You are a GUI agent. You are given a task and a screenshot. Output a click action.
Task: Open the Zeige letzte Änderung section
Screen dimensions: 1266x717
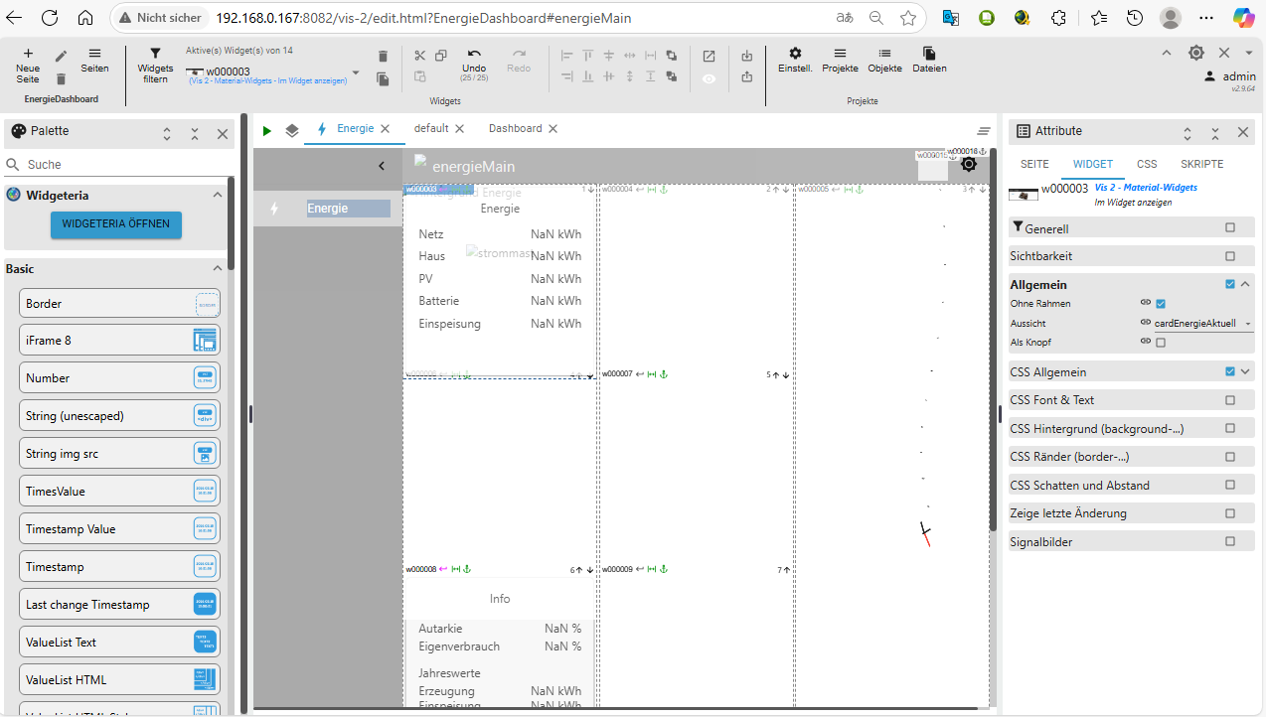pos(1132,513)
